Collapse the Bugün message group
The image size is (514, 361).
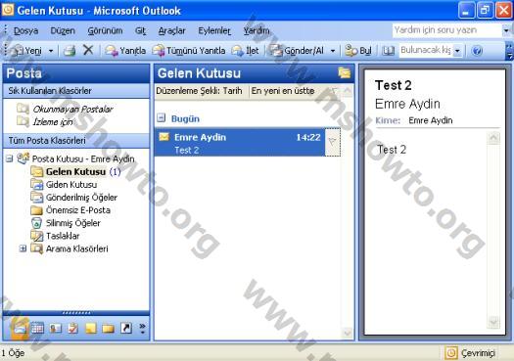[161, 117]
